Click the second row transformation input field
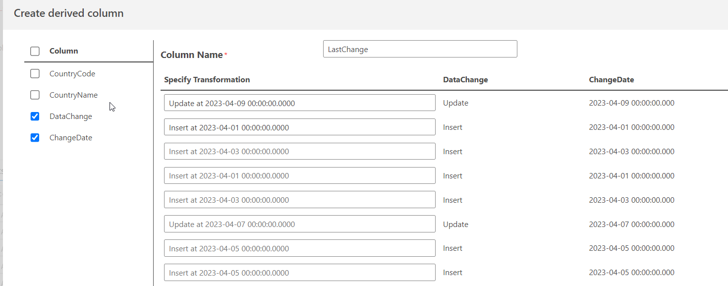 pyautogui.click(x=299, y=127)
